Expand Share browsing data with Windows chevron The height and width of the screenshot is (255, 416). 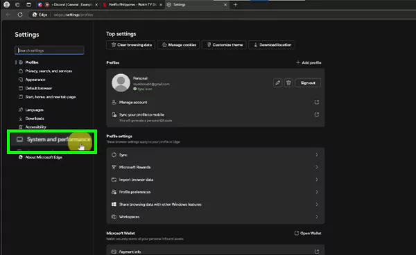[317, 204]
